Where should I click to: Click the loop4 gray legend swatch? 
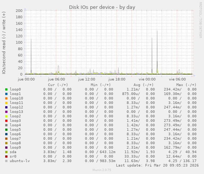click(6, 125)
